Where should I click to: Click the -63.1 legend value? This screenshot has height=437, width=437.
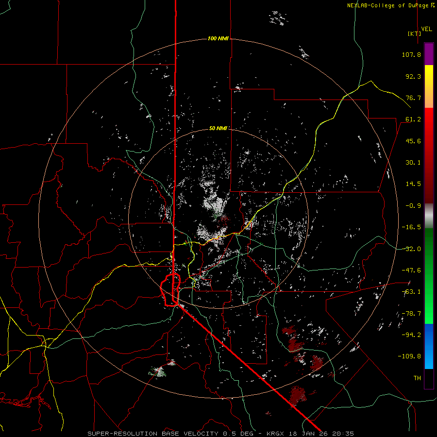point(411,292)
